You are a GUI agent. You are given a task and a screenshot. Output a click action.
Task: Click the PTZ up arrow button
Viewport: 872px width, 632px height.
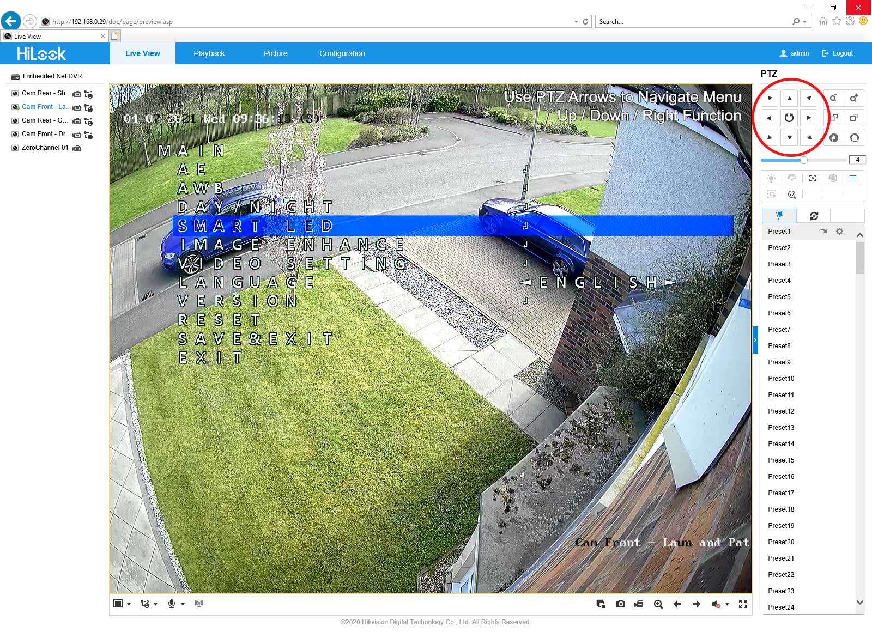(789, 99)
